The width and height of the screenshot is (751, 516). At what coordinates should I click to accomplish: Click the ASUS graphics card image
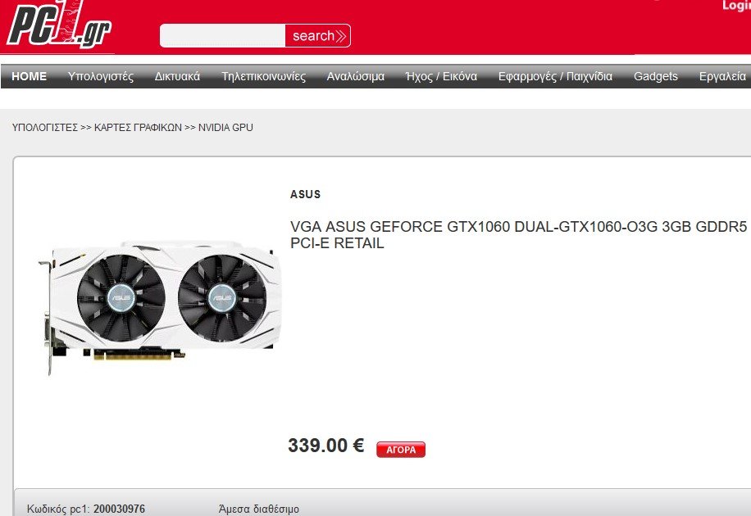pos(160,308)
